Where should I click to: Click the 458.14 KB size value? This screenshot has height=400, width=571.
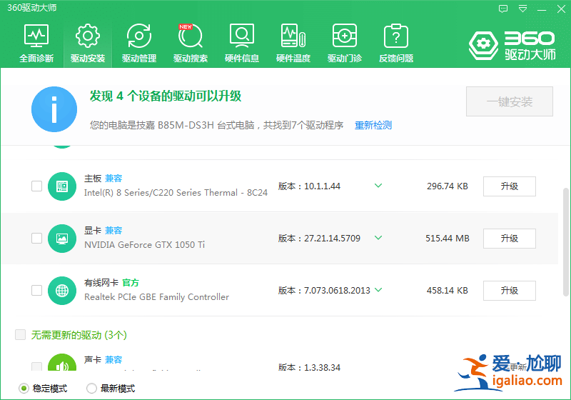(x=448, y=290)
